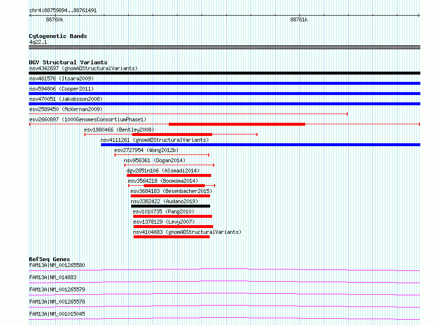
Task: Click the esv1980466 (Bentley2008) label
Action: [x=119, y=130]
